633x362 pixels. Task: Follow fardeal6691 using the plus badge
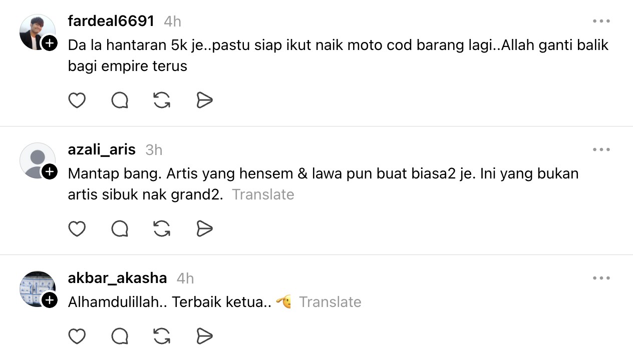(x=49, y=43)
